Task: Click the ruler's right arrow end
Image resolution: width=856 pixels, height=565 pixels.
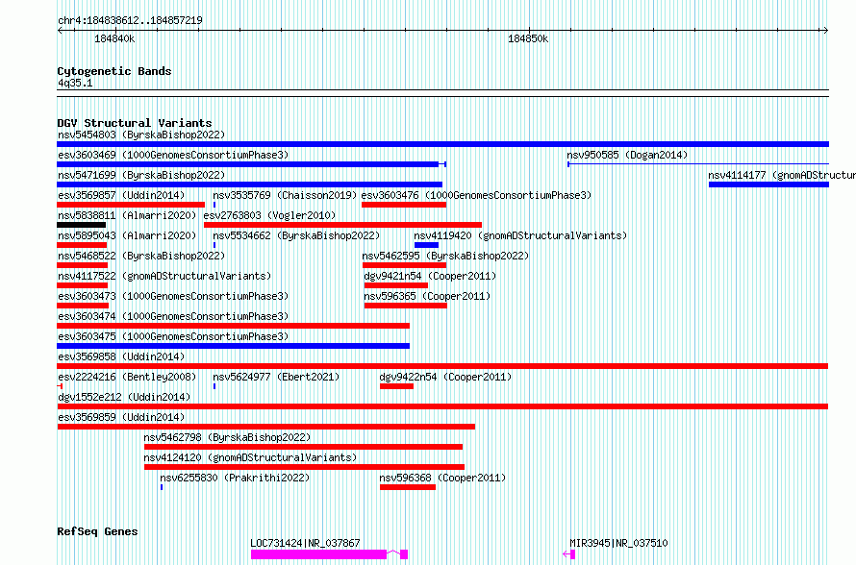Action: pyautogui.click(x=826, y=31)
